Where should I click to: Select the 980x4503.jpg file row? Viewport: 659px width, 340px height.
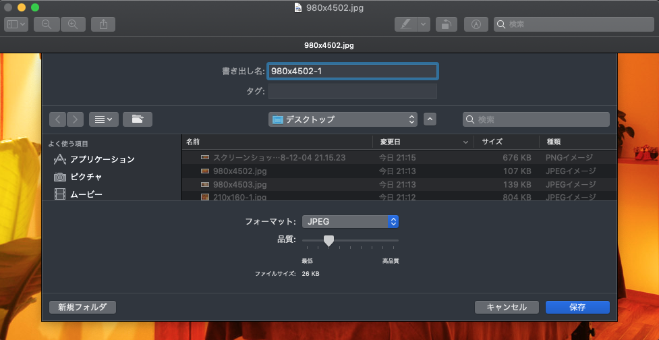pyautogui.click(x=399, y=184)
